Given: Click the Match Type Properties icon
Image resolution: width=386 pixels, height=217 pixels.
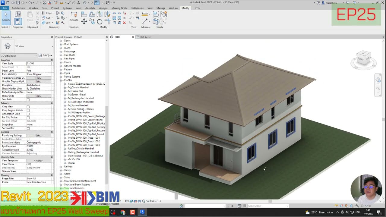Looking at the screenshot, I should (x=37, y=22).
